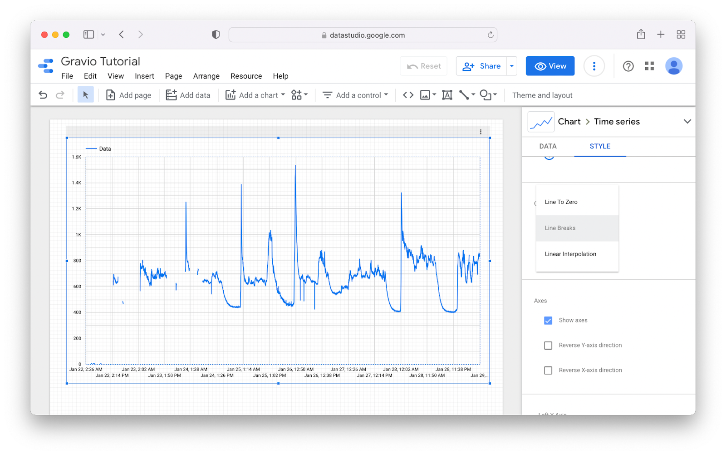Click the embed URL icon
The image size is (726, 455).
coord(407,95)
